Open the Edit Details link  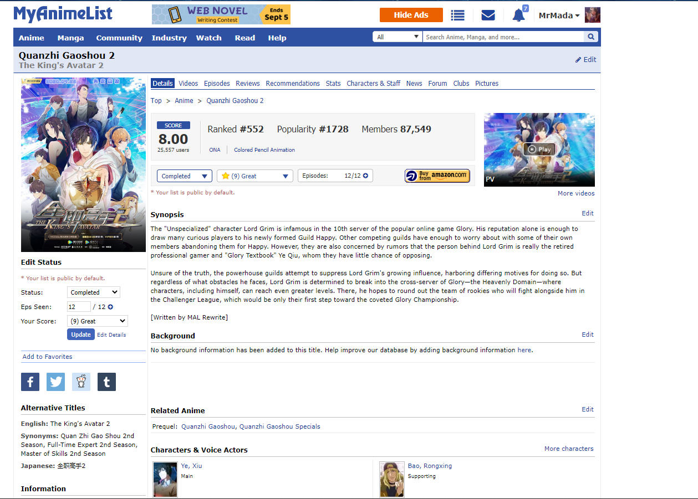(111, 335)
